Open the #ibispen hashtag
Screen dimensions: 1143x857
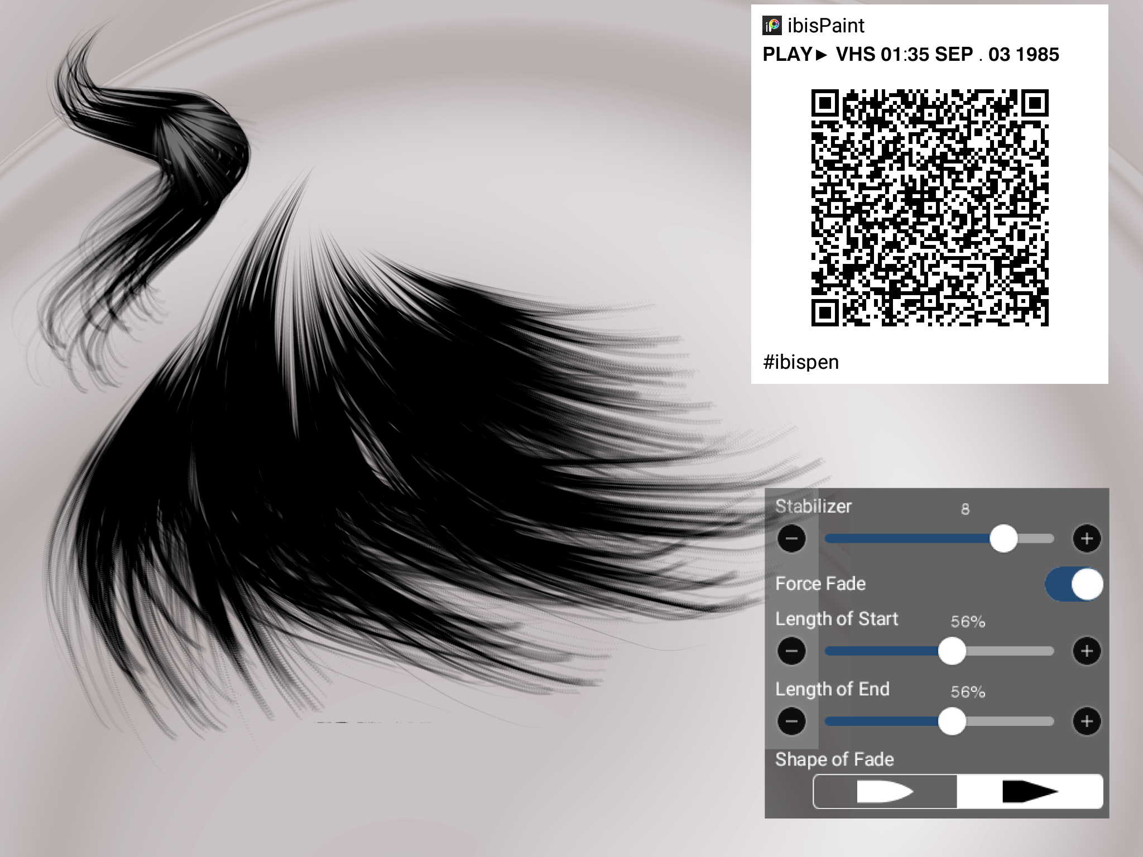click(x=801, y=362)
